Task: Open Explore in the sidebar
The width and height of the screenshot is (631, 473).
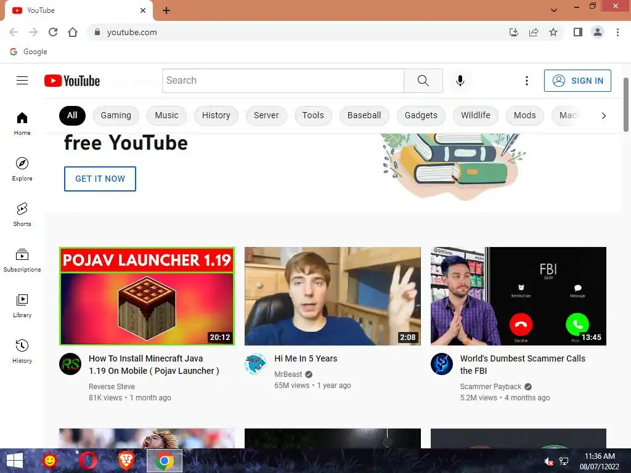Action: click(x=22, y=169)
